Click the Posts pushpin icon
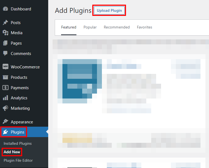209x168 pixels. [x=5, y=22]
